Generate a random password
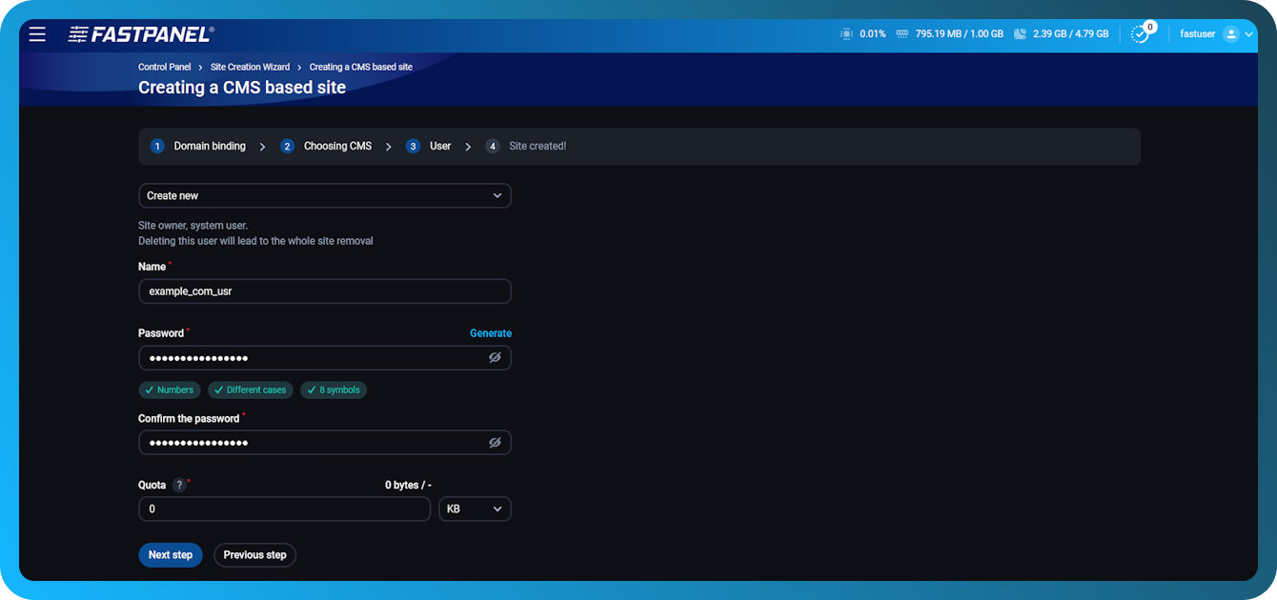The width and height of the screenshot is (1277, 600). pyautogui.click(x=491, y=332)
